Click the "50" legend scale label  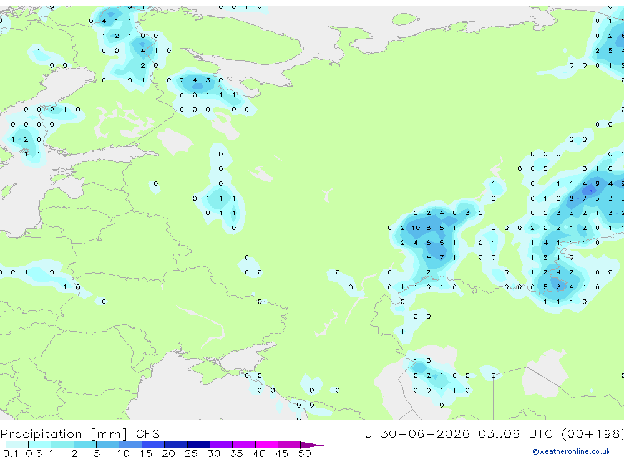(305, 453)
